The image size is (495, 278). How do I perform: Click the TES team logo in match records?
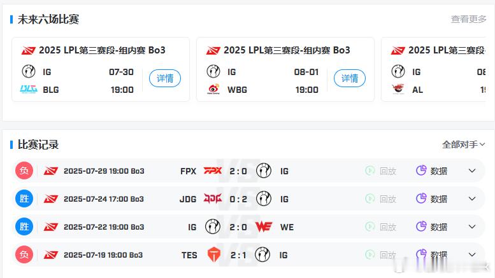tap(213, 254)
